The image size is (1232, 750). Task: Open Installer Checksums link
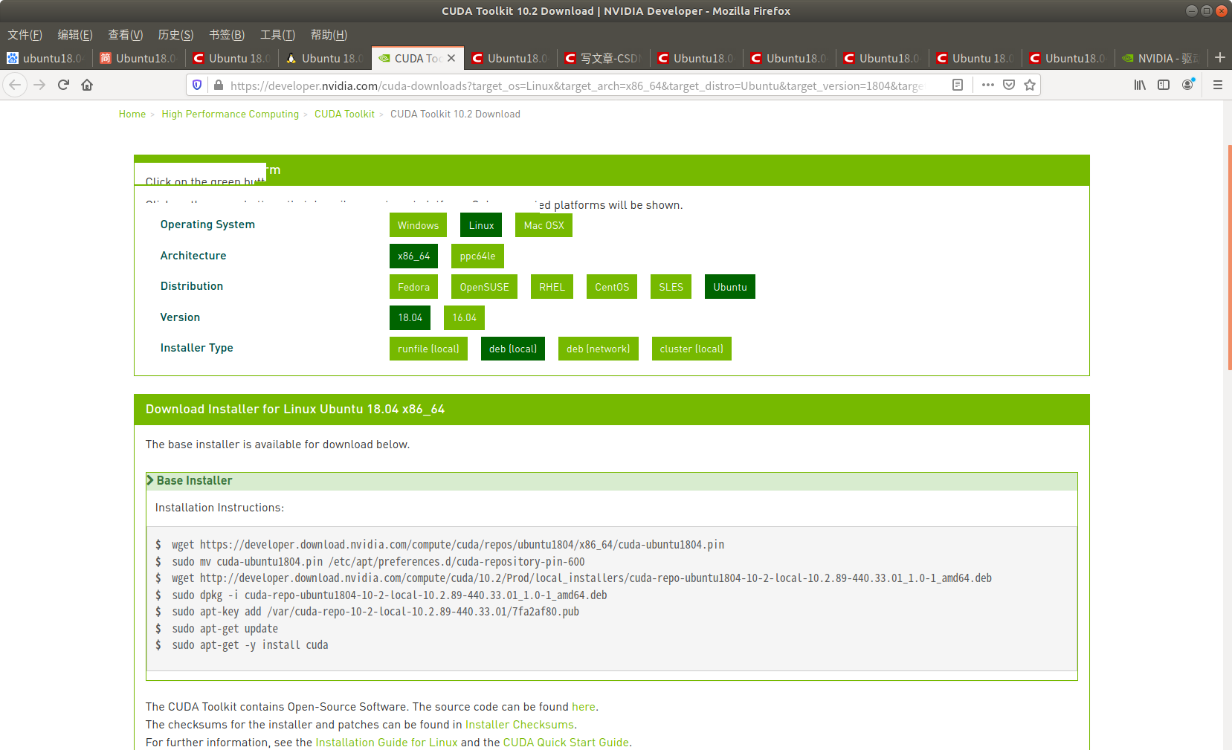coord(520,725)
